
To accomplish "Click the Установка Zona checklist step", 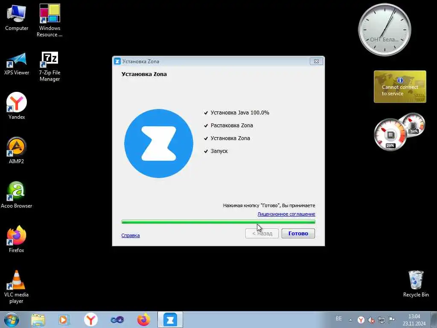I will coord(227,138).
